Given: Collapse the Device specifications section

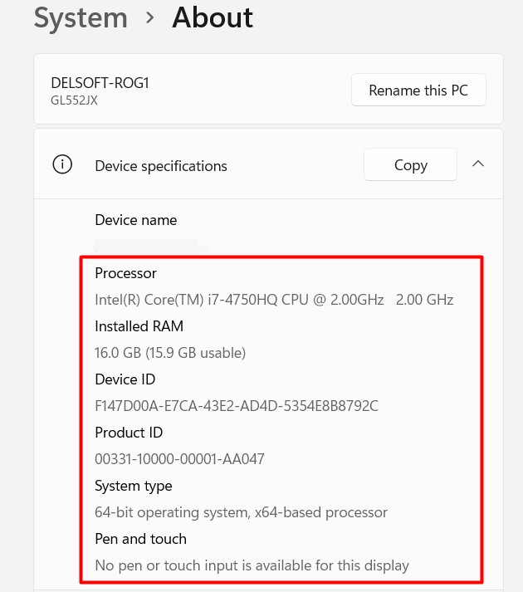Looking at the screenshot, I should point(478,164).
